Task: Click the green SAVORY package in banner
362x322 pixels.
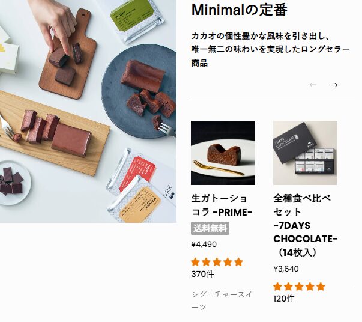Action: point(136,19)
